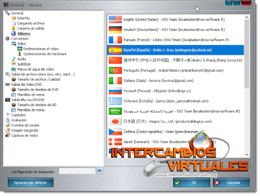Click the United States flag icon
The height and width of the screenshot is (196, 260).
(115, 19)
